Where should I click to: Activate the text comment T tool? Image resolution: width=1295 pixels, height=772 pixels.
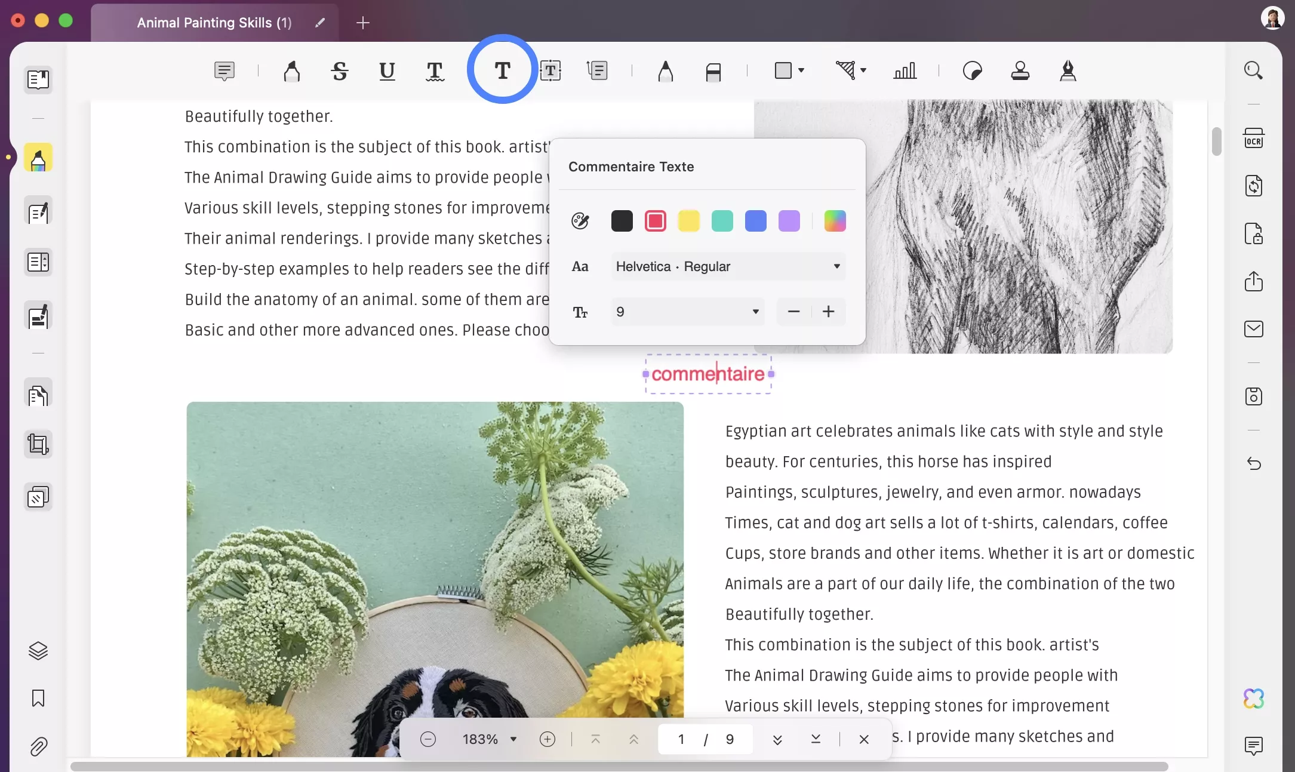(x=502, y=70)
